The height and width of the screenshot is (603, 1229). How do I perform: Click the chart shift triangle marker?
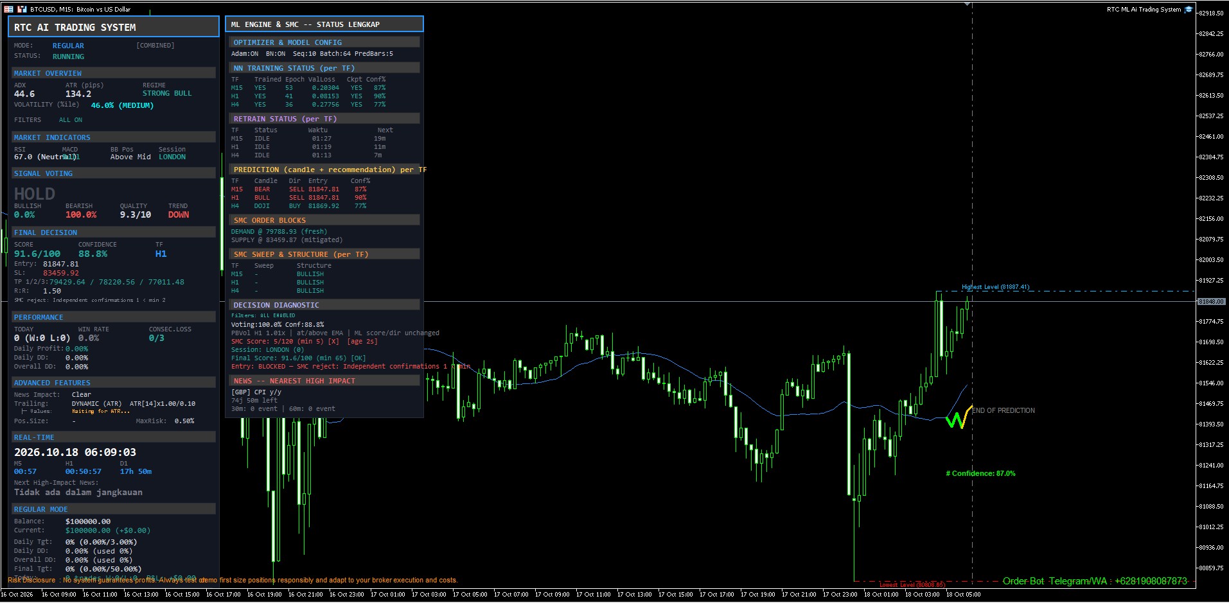(x=968, y=4)
